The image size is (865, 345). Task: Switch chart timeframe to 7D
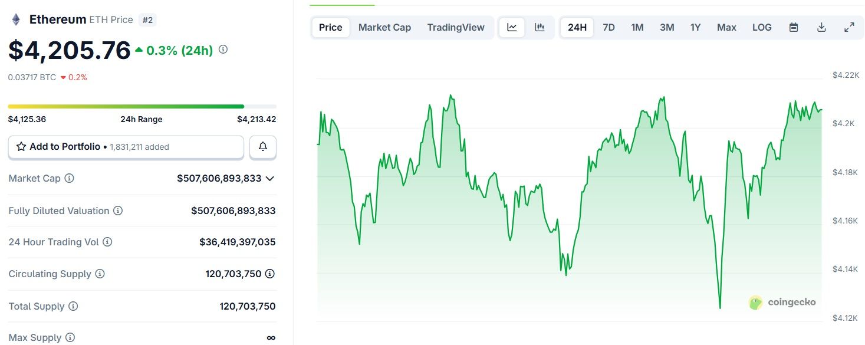[608, 27]
